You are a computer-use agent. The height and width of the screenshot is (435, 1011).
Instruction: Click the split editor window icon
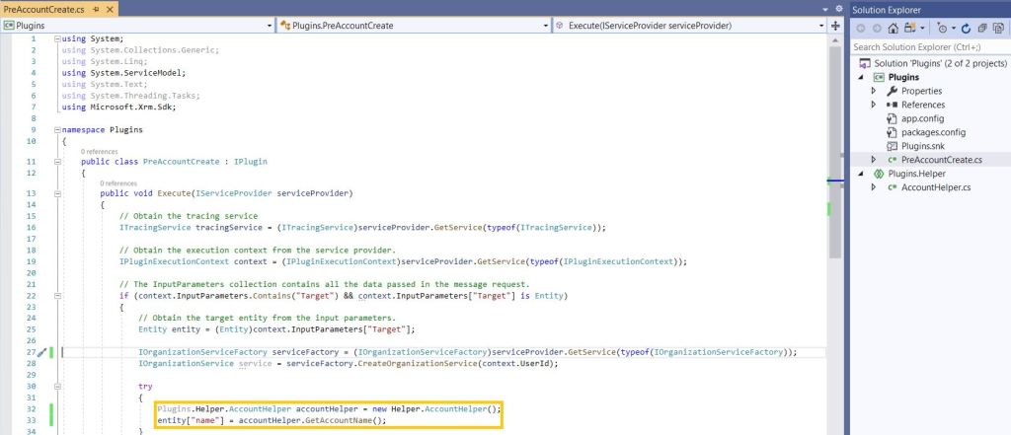click(x=836, y=25)
